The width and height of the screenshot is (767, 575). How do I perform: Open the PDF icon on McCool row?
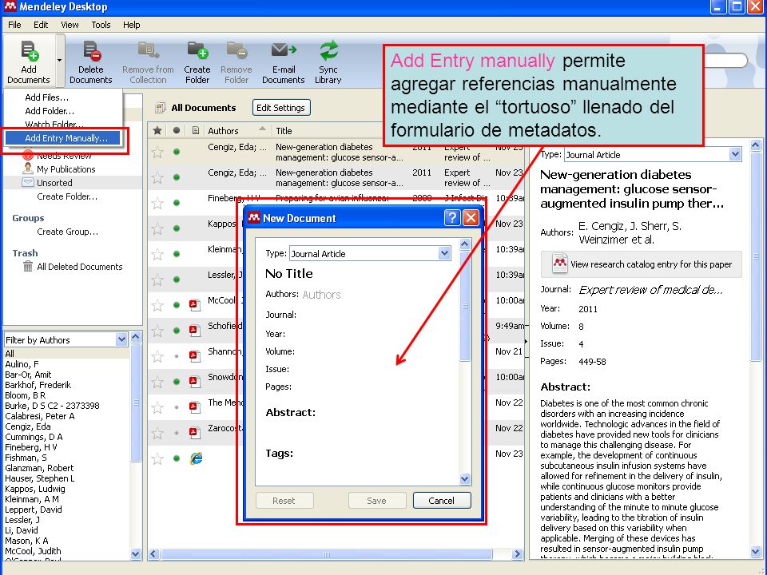[x=195, y=305]
